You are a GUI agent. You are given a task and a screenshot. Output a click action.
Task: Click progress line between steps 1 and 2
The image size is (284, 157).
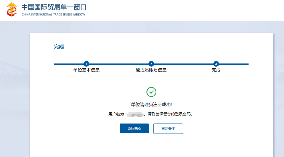coord(119,64)
